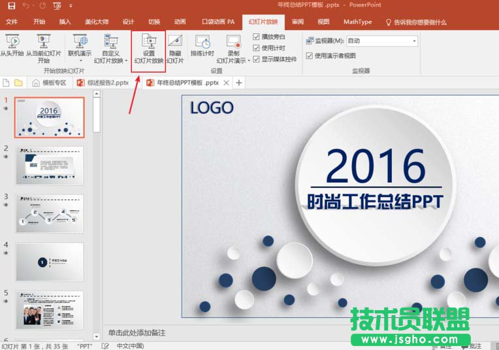Select slide 1 thumbnail with 2016
Image resolution: width=499 pixels, height=350 pixels.
(50, 118)
